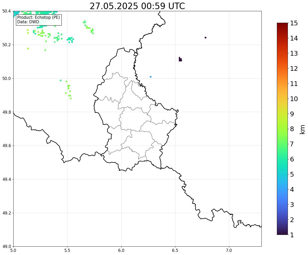Click the longitude axis label 5.5
Viewport: 308px width, 255px height.
click(x=67, y=251)
